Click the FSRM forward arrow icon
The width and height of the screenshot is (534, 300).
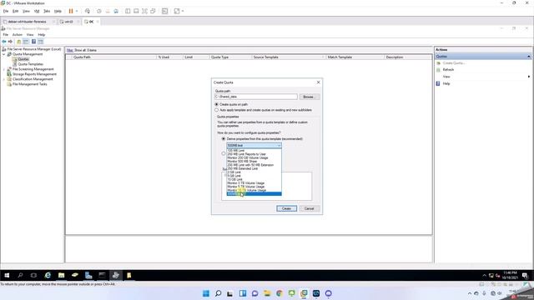coord(11,42)
